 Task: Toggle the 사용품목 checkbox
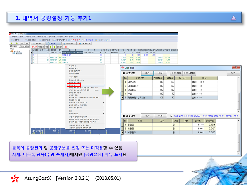[72, 40]
